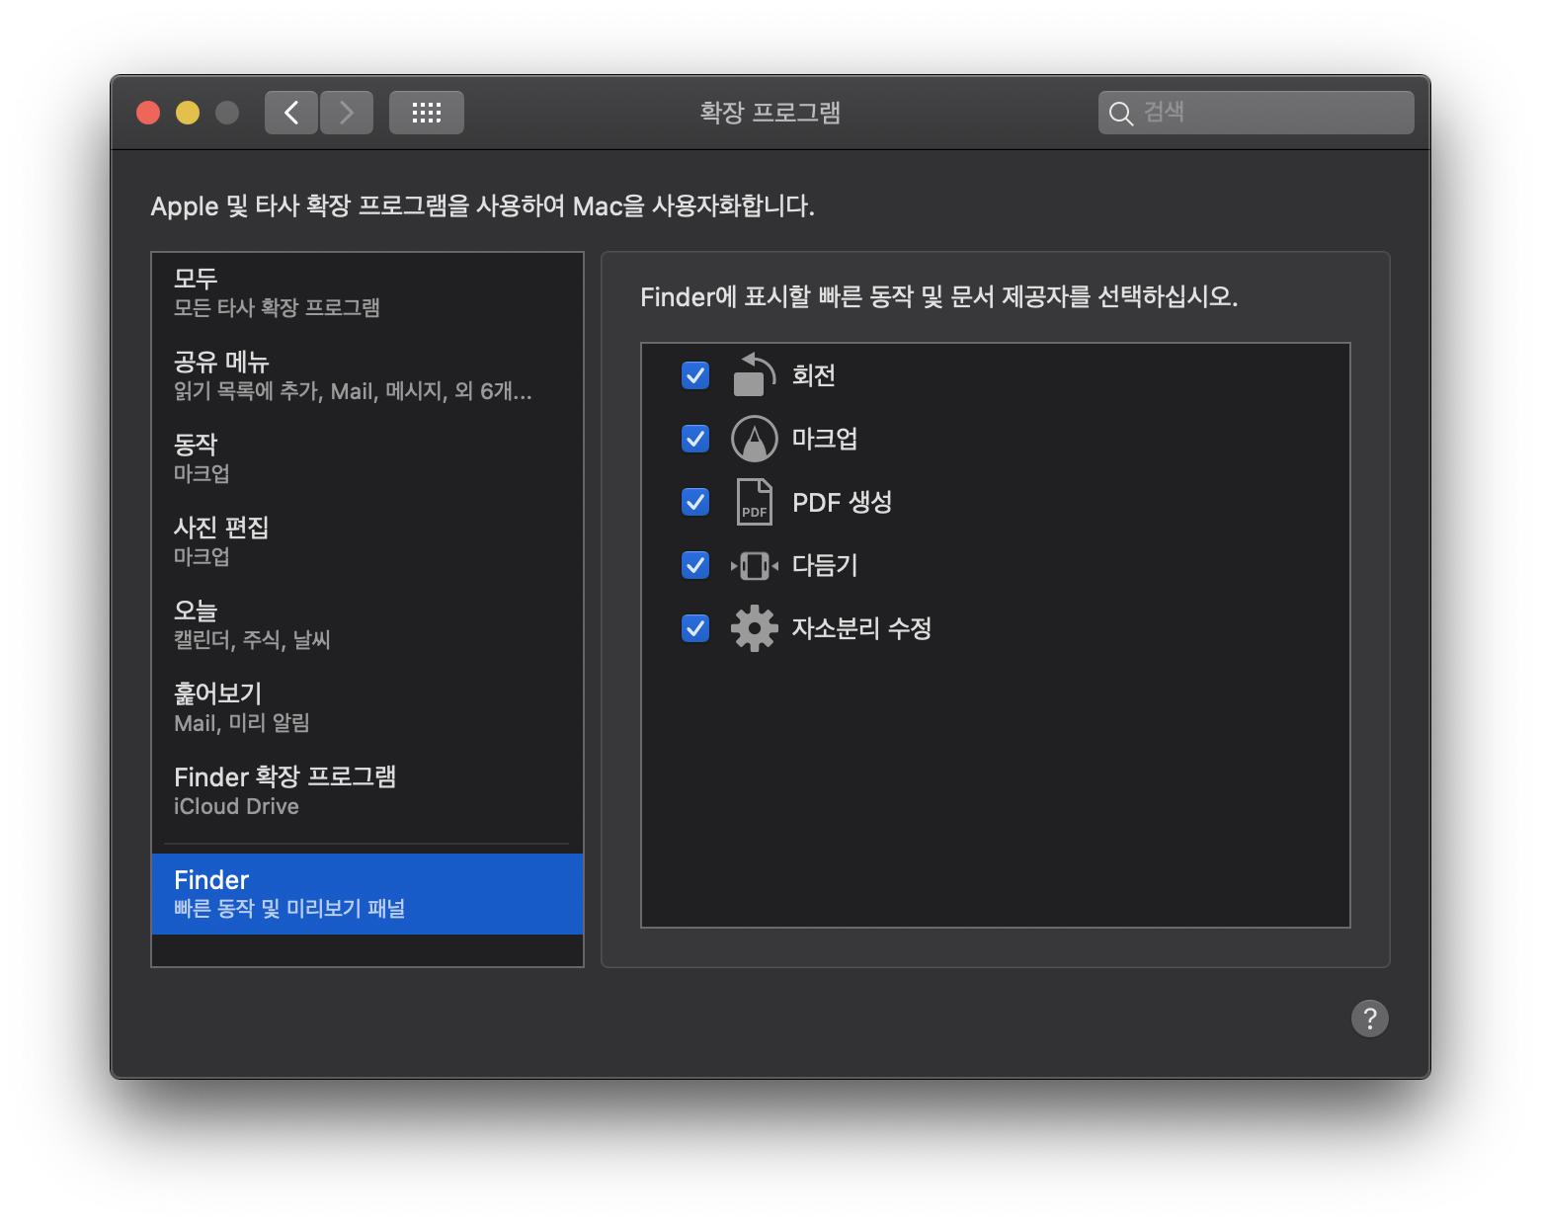Open the 훑어보기 category
The width and height of the screenshot is (1541, 1225).
[367, 707]
